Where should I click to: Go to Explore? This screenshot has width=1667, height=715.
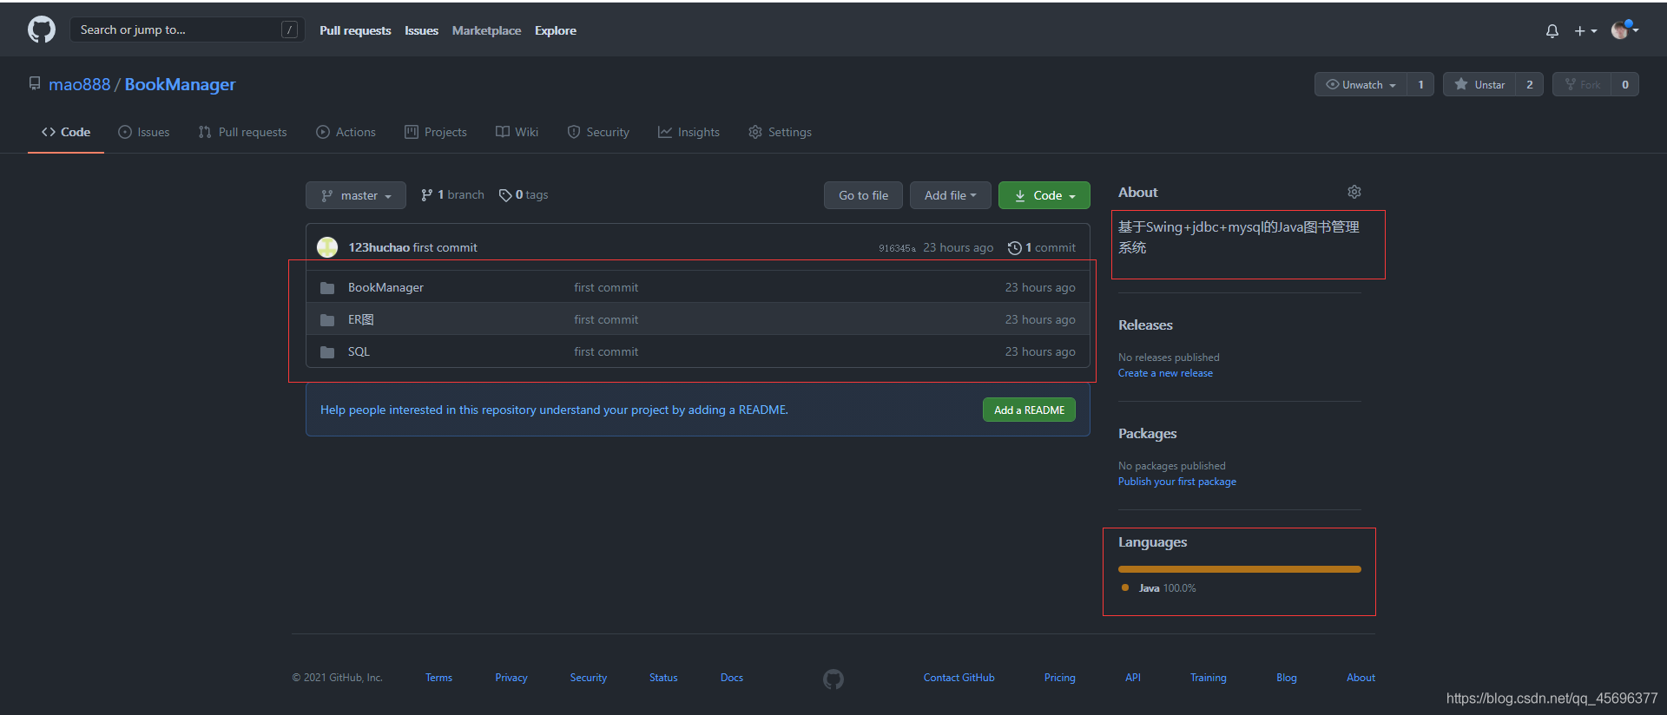point(556,30)
